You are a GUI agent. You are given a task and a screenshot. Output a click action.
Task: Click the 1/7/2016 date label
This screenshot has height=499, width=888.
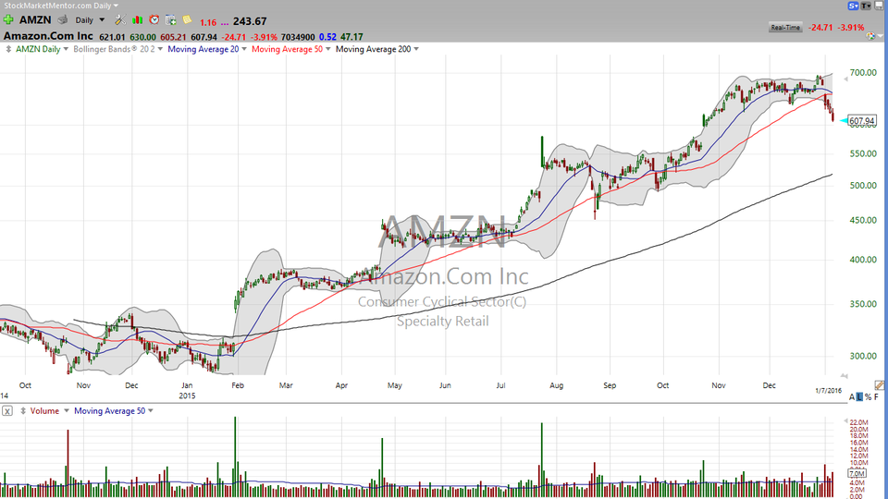(x=829, y=391)
